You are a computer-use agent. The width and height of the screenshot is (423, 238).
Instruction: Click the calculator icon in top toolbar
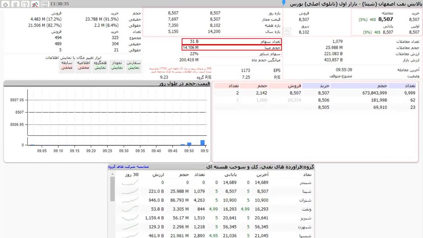(x=15, y=4)
